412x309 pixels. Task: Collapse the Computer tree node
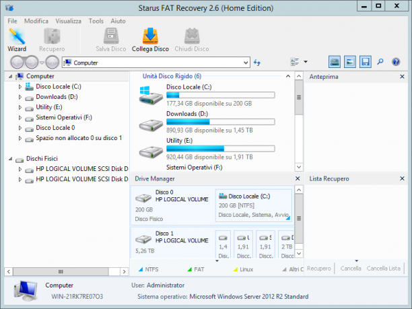pos(10,77)
